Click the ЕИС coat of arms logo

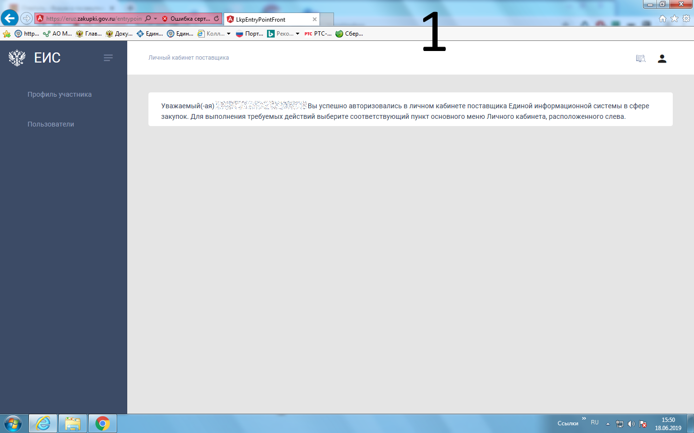coord(17,58)
